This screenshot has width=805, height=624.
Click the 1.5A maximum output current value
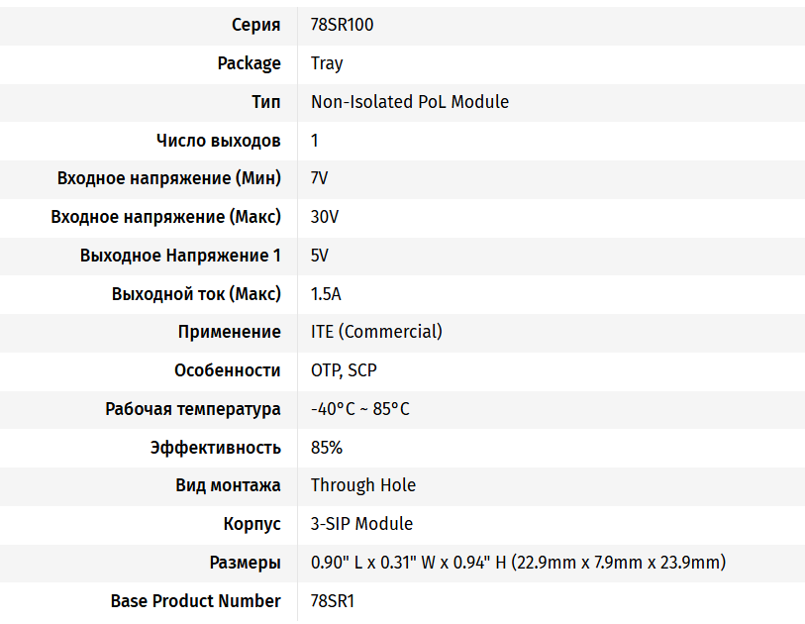326,294
